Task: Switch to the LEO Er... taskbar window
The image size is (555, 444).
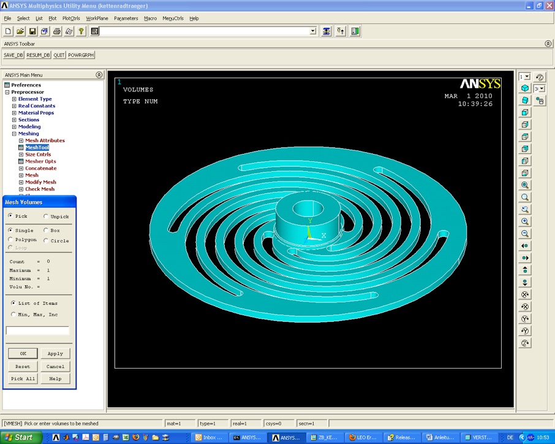Action: pos(363,438)
